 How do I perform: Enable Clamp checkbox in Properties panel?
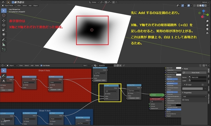coord(183,100)
